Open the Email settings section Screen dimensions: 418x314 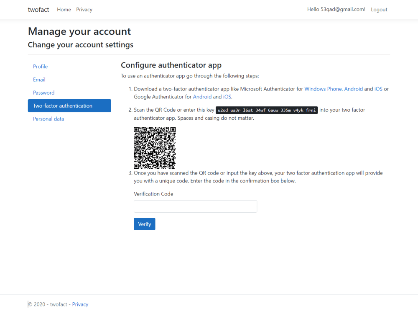pyautogui.click(x=39, y=80)
